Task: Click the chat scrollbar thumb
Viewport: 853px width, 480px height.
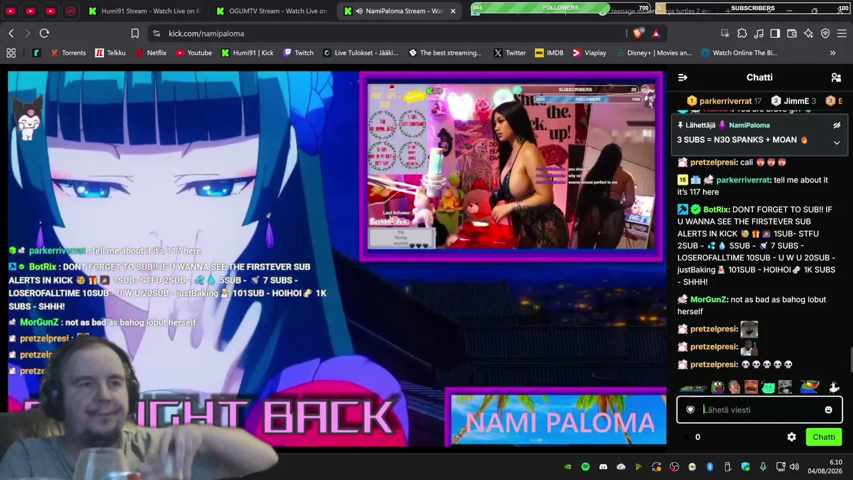Action: pos(850,360)
